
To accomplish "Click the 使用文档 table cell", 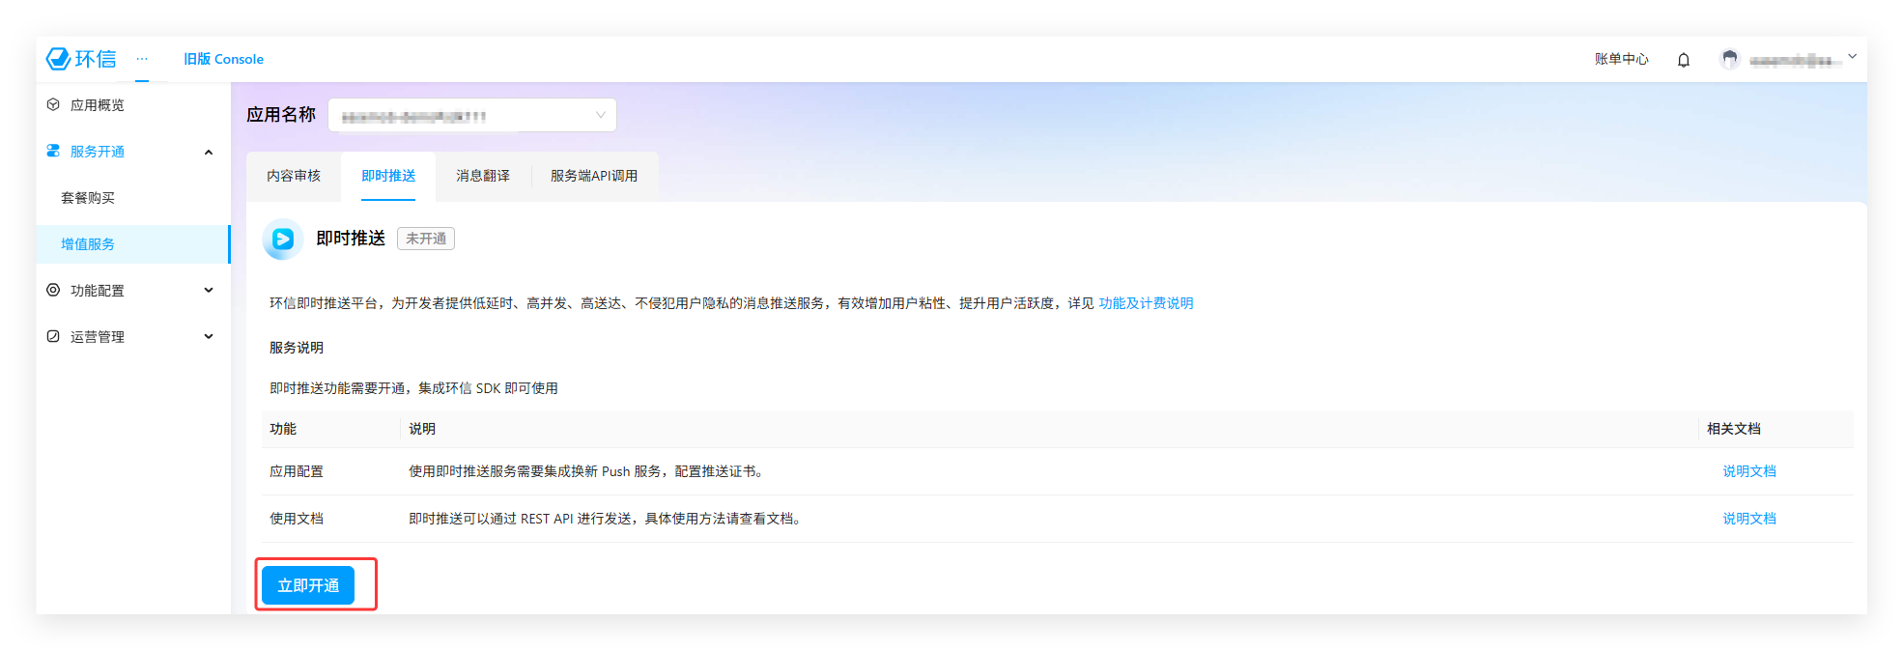I will pyautogui.click(x=297, y=519).
